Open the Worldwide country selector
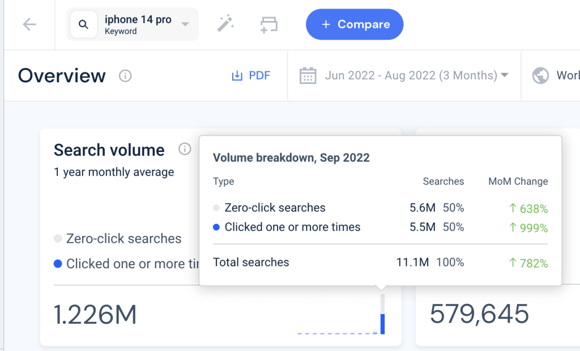This screenshot has width=580, height=351. (555, 75)
